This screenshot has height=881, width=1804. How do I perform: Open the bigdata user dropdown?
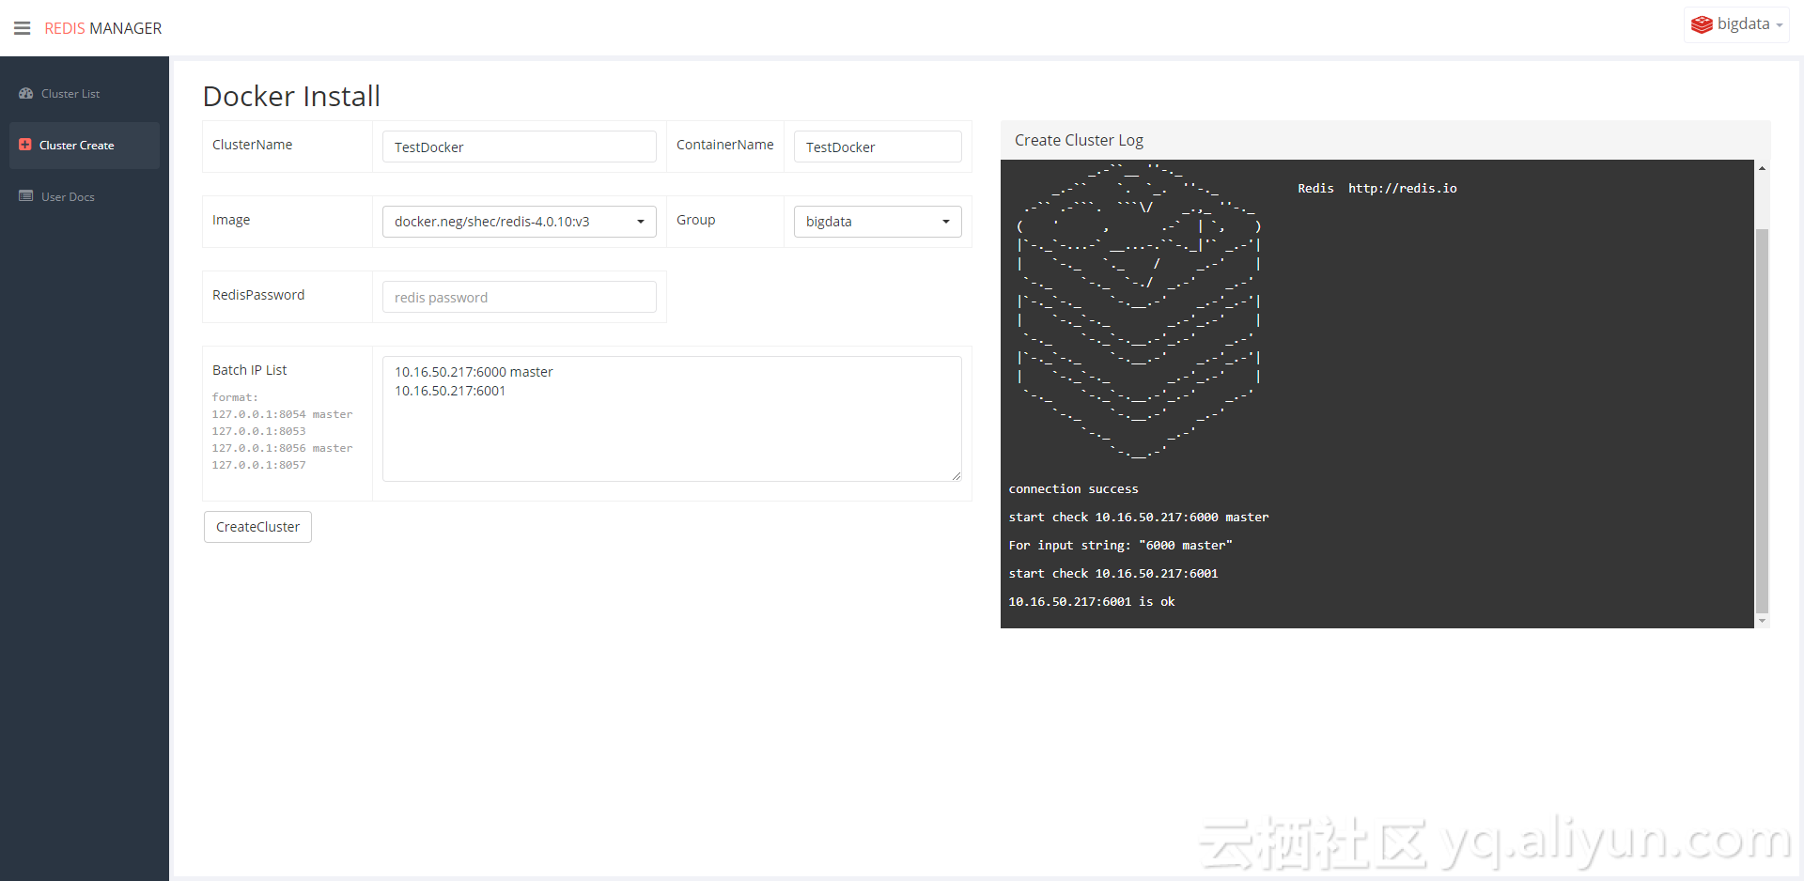(x=1736, y=24)
